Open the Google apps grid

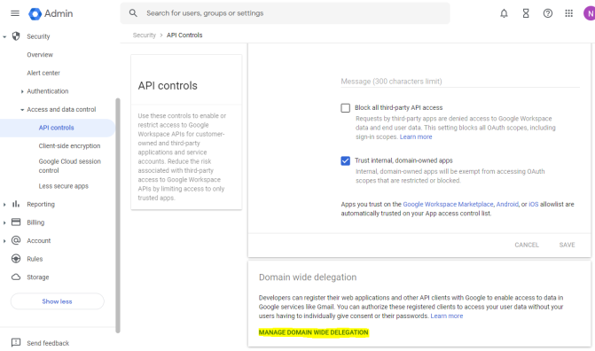tap(568, 13)
